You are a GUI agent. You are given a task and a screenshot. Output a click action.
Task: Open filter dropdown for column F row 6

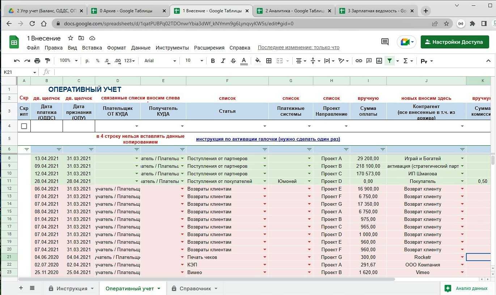[x=264, y=149]
